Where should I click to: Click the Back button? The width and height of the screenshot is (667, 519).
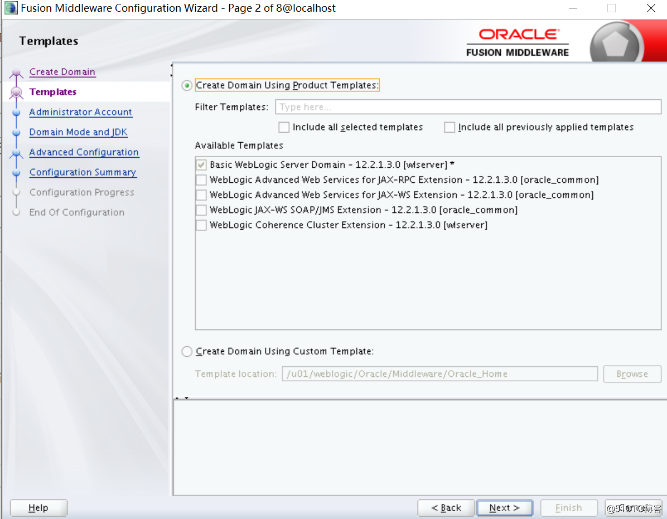click(446, 508)
